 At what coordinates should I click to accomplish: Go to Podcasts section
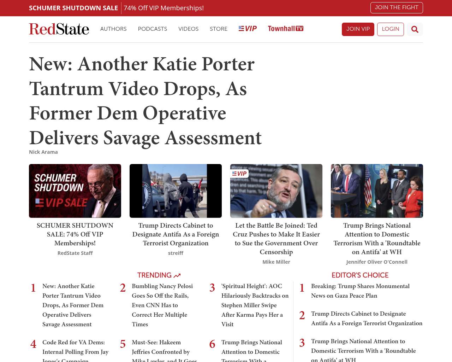click(x=153, y=29)
